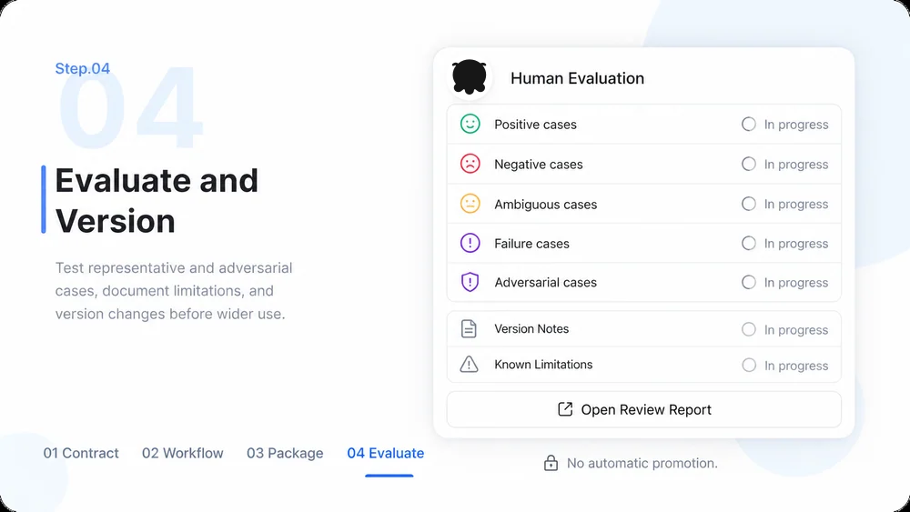Click the Step.04 label
This screenshot has width=910, height=512.
coord(83,68)
